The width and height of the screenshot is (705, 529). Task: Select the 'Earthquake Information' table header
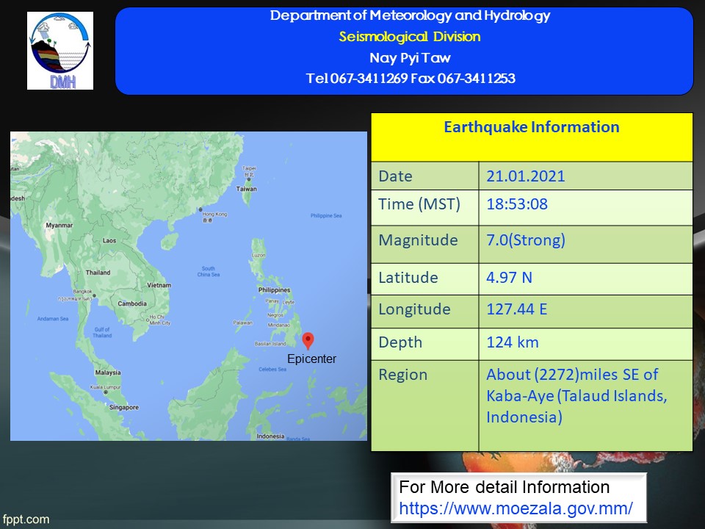532,127
